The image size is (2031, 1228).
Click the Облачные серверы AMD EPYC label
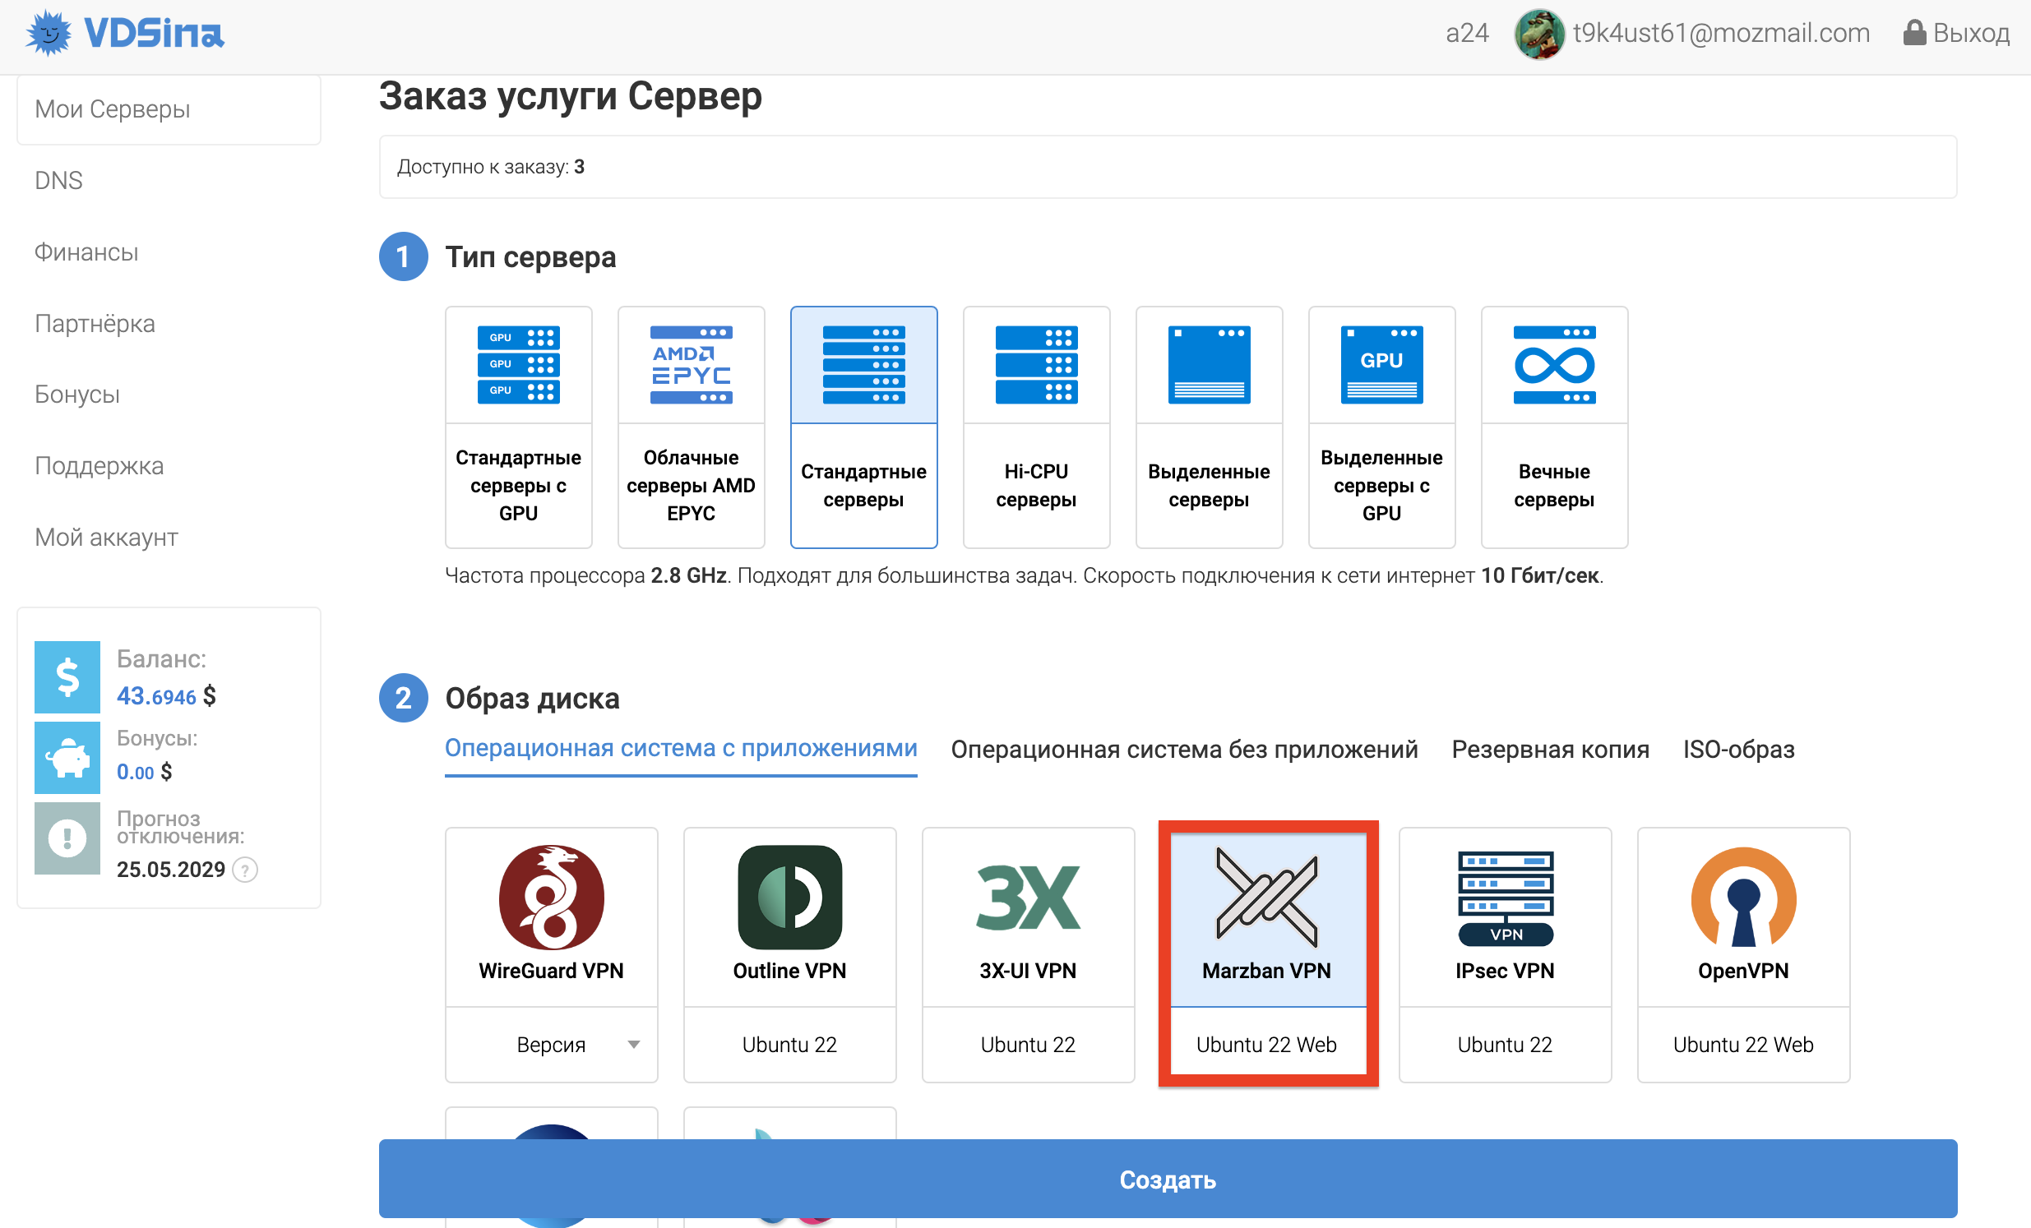pos(691,486)
